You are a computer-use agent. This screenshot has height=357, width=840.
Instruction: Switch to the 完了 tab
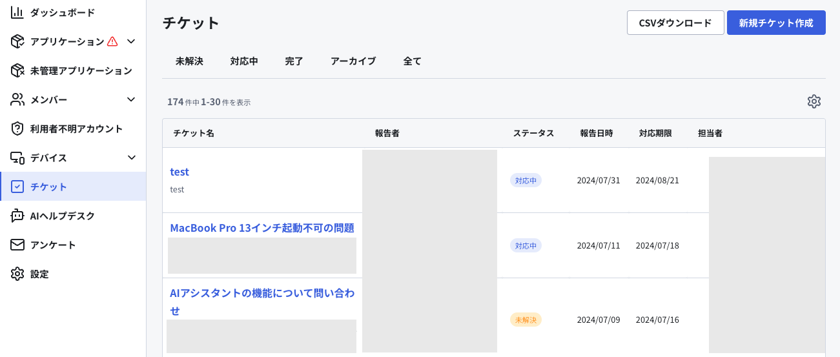294,61
